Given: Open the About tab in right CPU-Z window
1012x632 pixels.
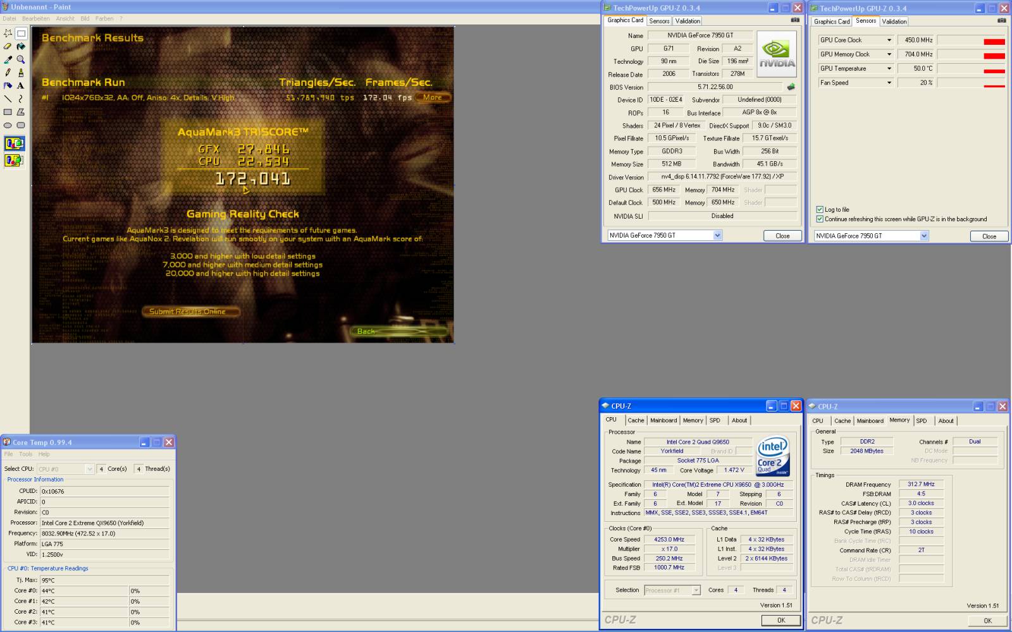Looking at the screenshot, I should [946, 421].
